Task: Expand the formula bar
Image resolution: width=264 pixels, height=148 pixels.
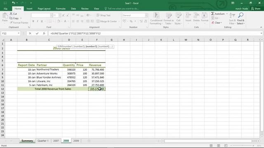Action: pos(261,33)
